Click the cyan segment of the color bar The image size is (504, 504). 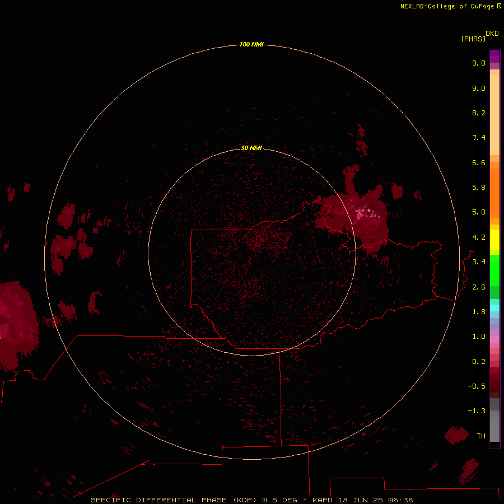[x=494, y=308]
